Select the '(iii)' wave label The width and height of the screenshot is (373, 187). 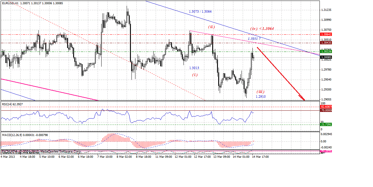(261, 91)
